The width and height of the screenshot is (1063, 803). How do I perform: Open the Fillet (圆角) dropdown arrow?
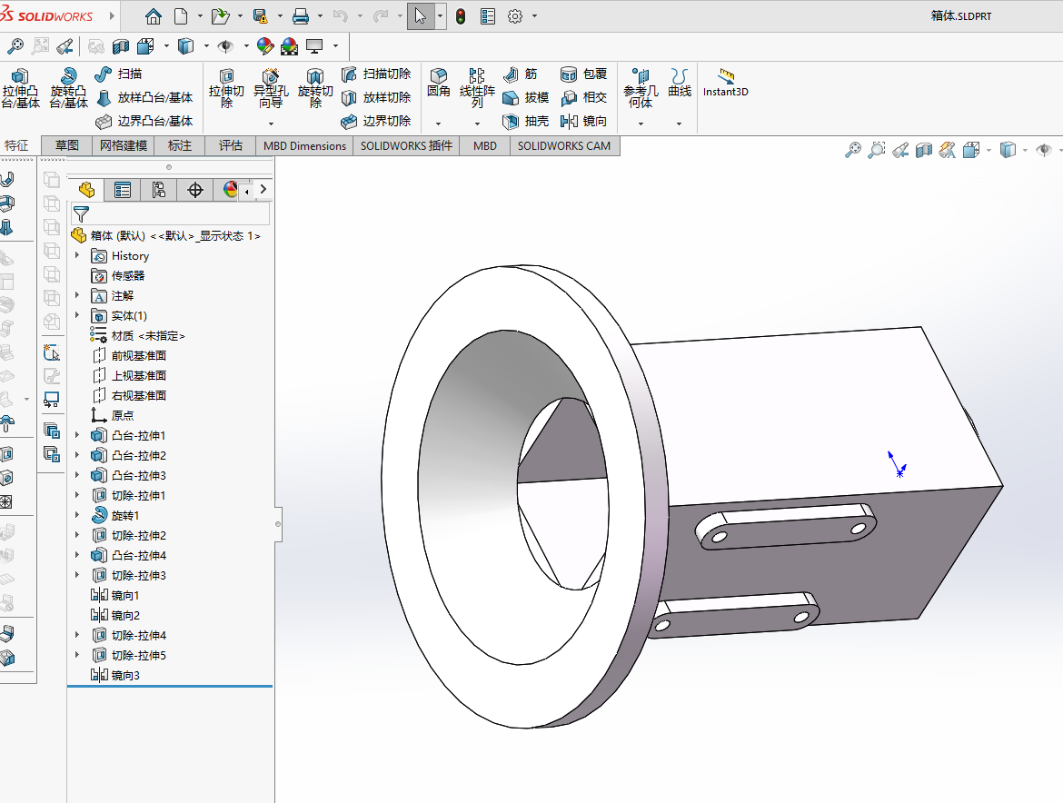(438, 124)
